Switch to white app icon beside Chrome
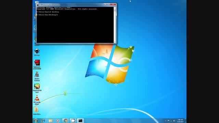The height and width of the screenshot is (123, 219). tap(73, 121)
